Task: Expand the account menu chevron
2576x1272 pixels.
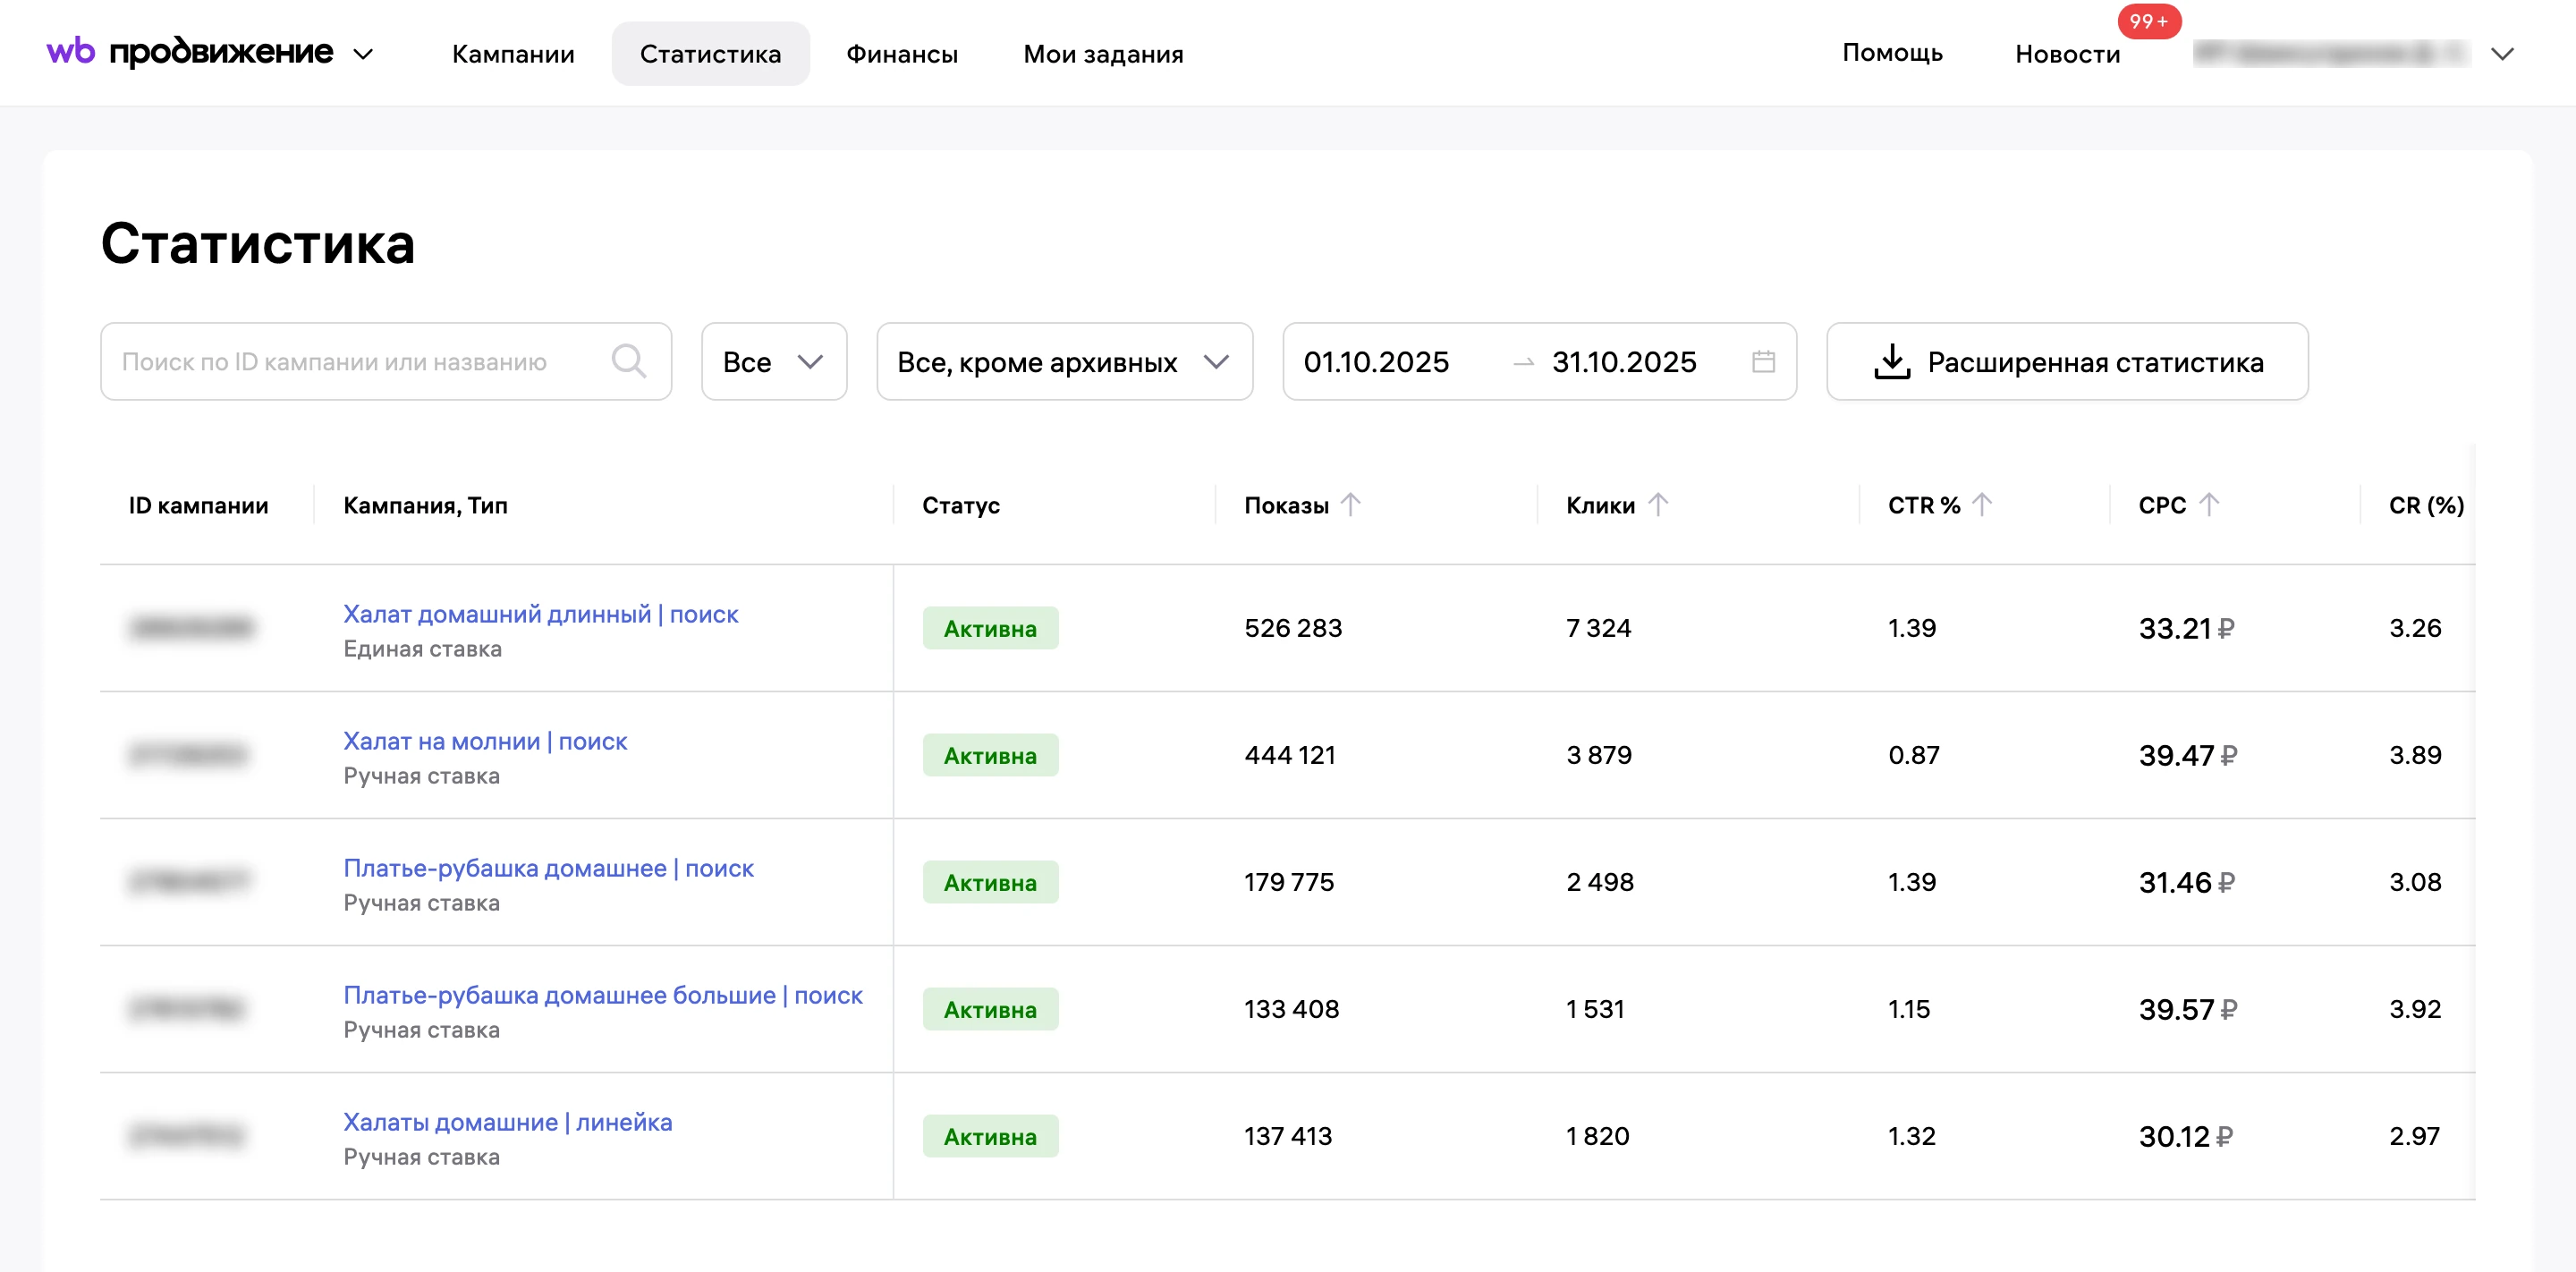Action: click(x=2502, y=54)
